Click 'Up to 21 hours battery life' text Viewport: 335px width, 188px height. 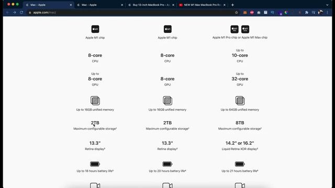pyautogui.click(x=240, y=171)
